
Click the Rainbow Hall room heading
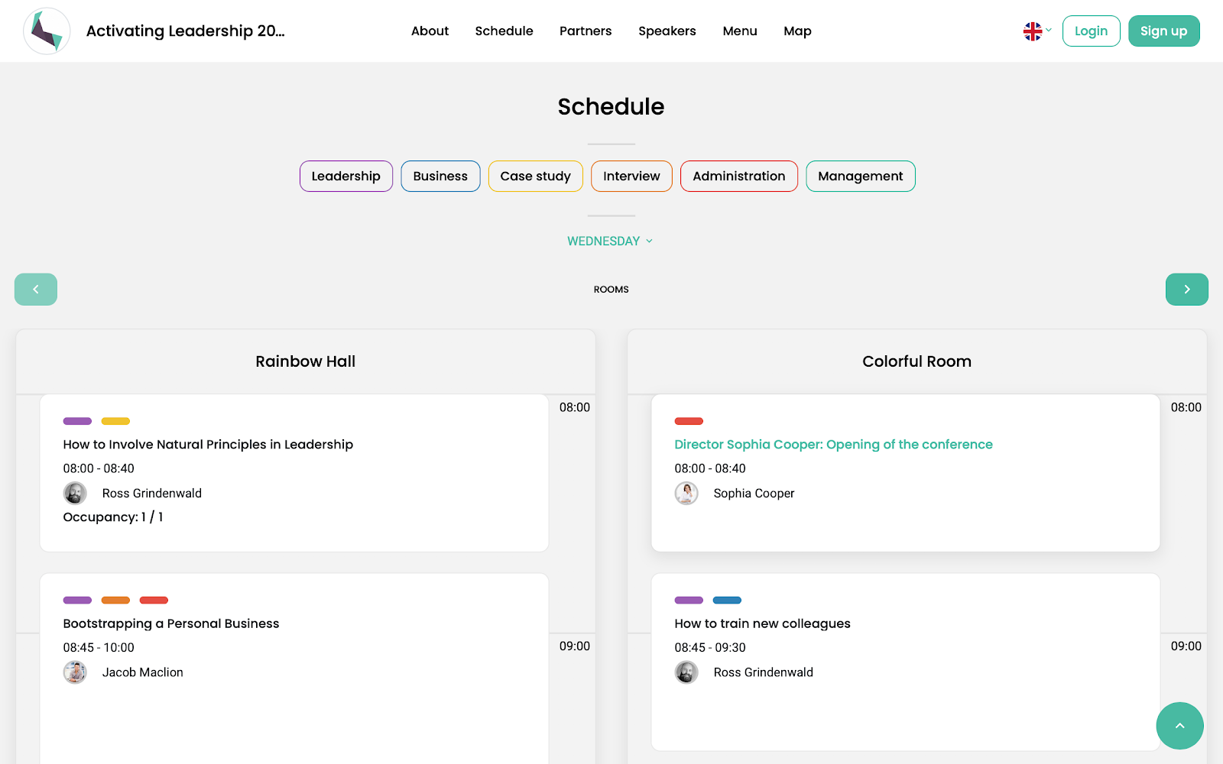(306, 361)
